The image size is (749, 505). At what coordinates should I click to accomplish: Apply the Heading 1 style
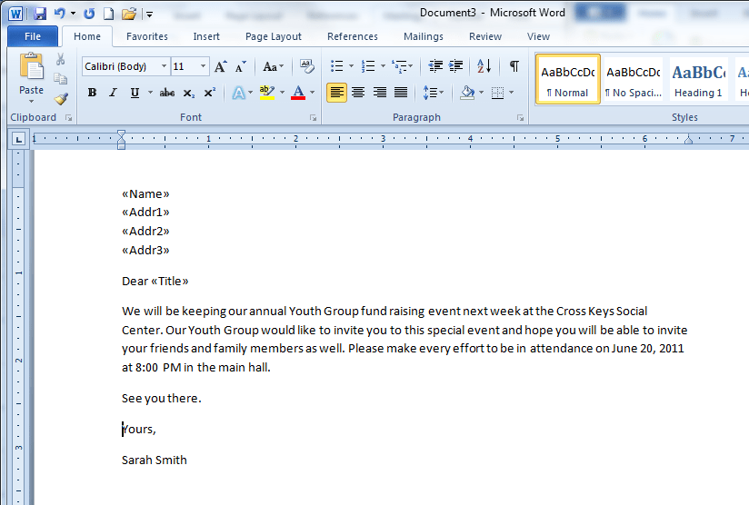tap(698, 79)
